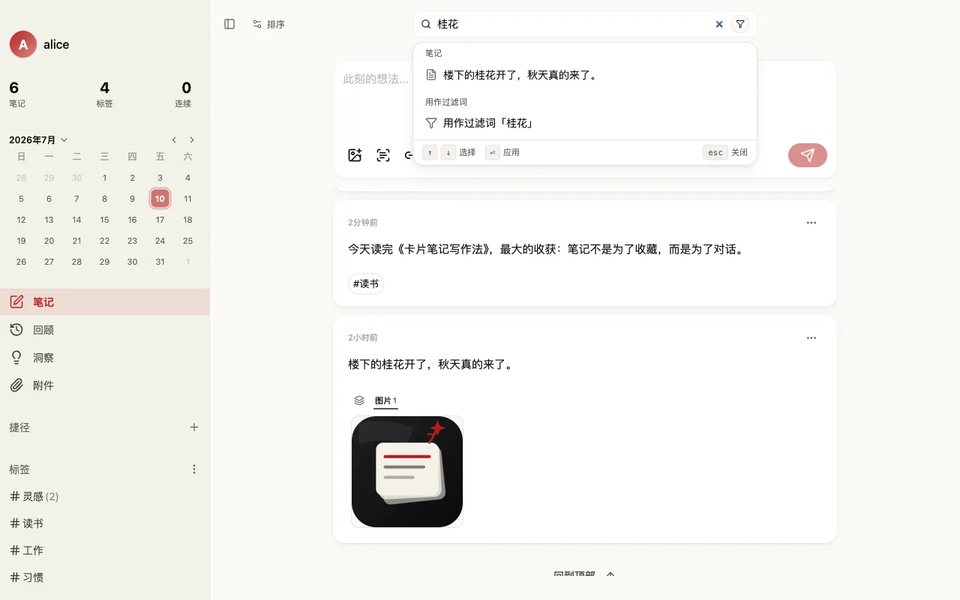This screenshot has height=600, width=960.
Task: Filter by the #读书 sidebar tag
Action: tap(27, 523)
